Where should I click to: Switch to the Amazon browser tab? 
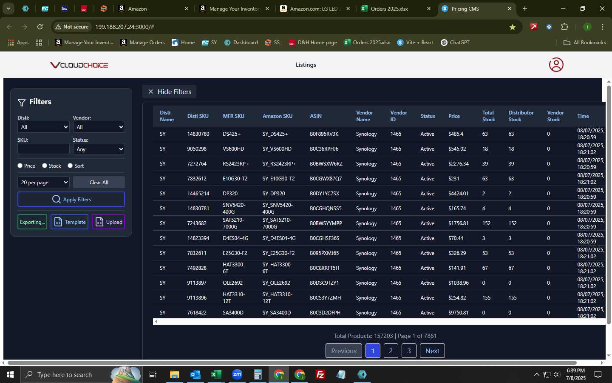153,9
